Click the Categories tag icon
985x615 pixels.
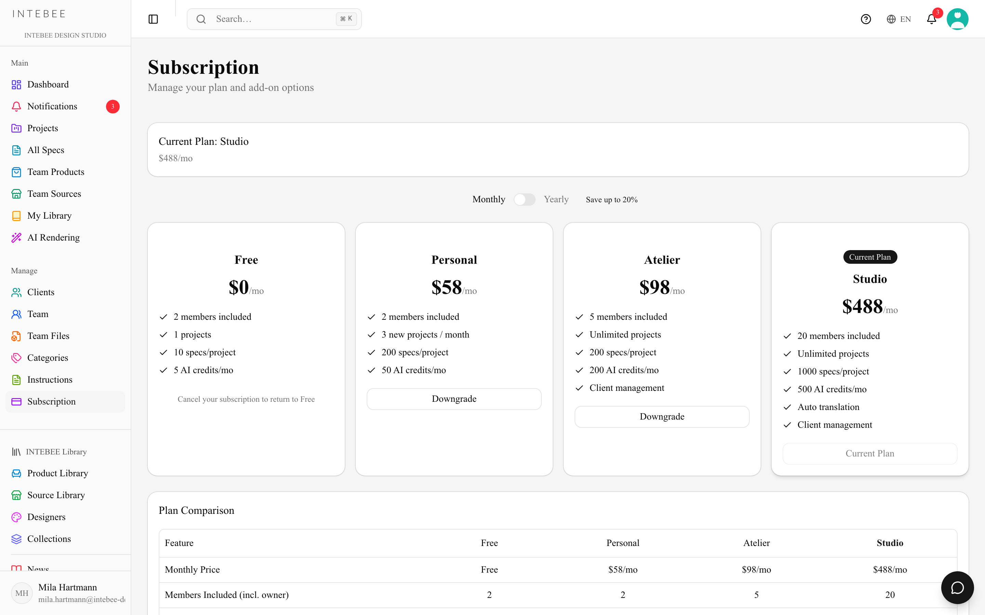click(x=16, y=358)
